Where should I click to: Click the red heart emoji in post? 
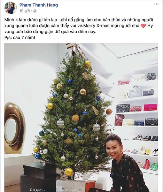[143, 26]
